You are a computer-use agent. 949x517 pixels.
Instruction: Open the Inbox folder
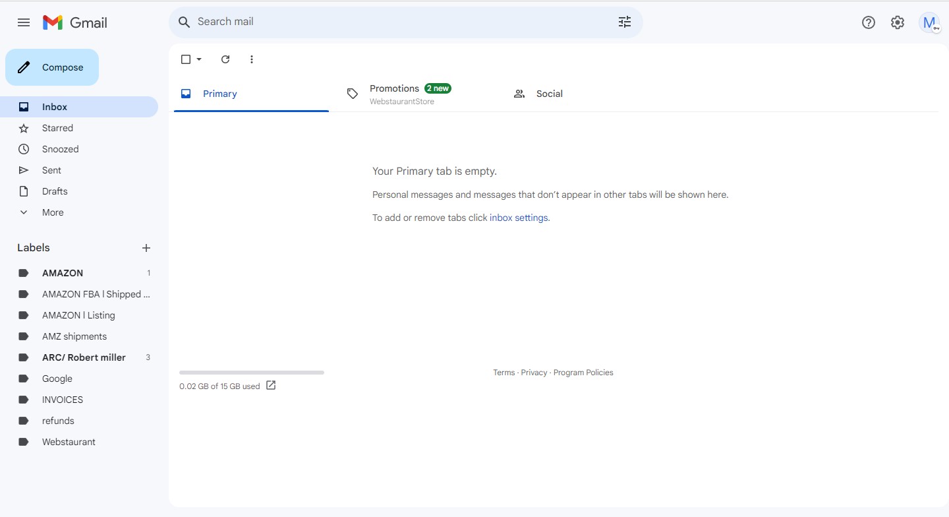point(79,107)
